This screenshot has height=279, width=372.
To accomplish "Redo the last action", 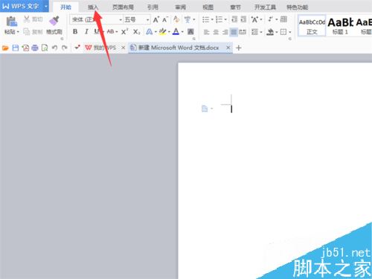I will tap(65, 48).
